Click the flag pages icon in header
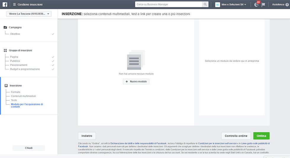290x158 pixels. pyautogui.click(x=263, y=4)
